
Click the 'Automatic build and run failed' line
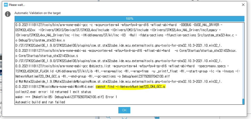40,102
